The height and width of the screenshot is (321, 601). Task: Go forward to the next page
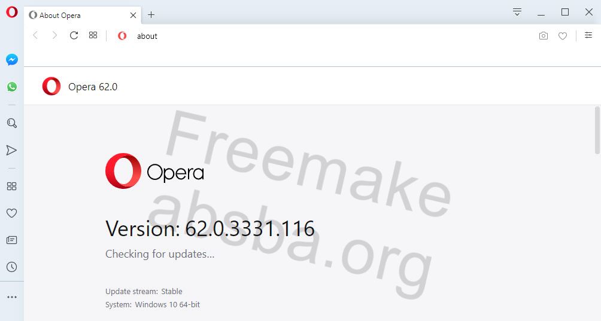54,36
